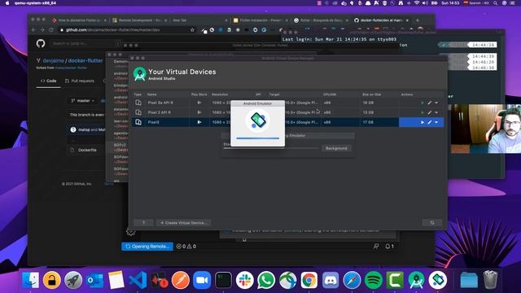
Task: Open Android Studio from the Dock
Action: (x=416, y=280)
